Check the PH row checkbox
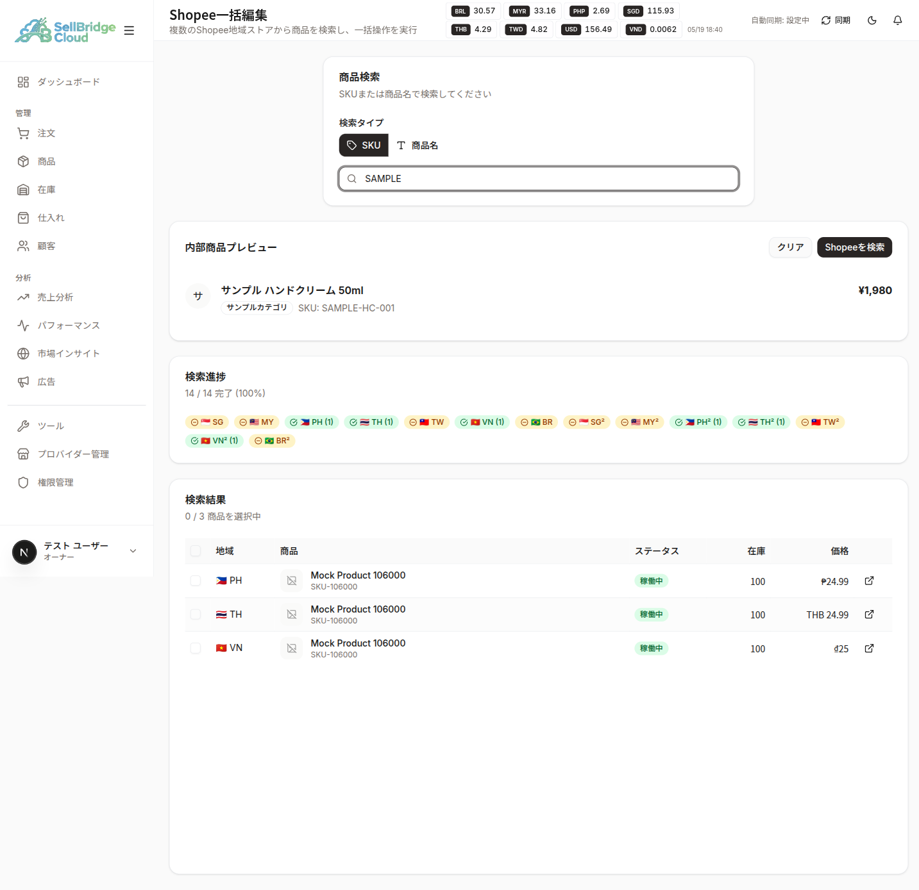The image size is (919, 890). pos(196,581)
